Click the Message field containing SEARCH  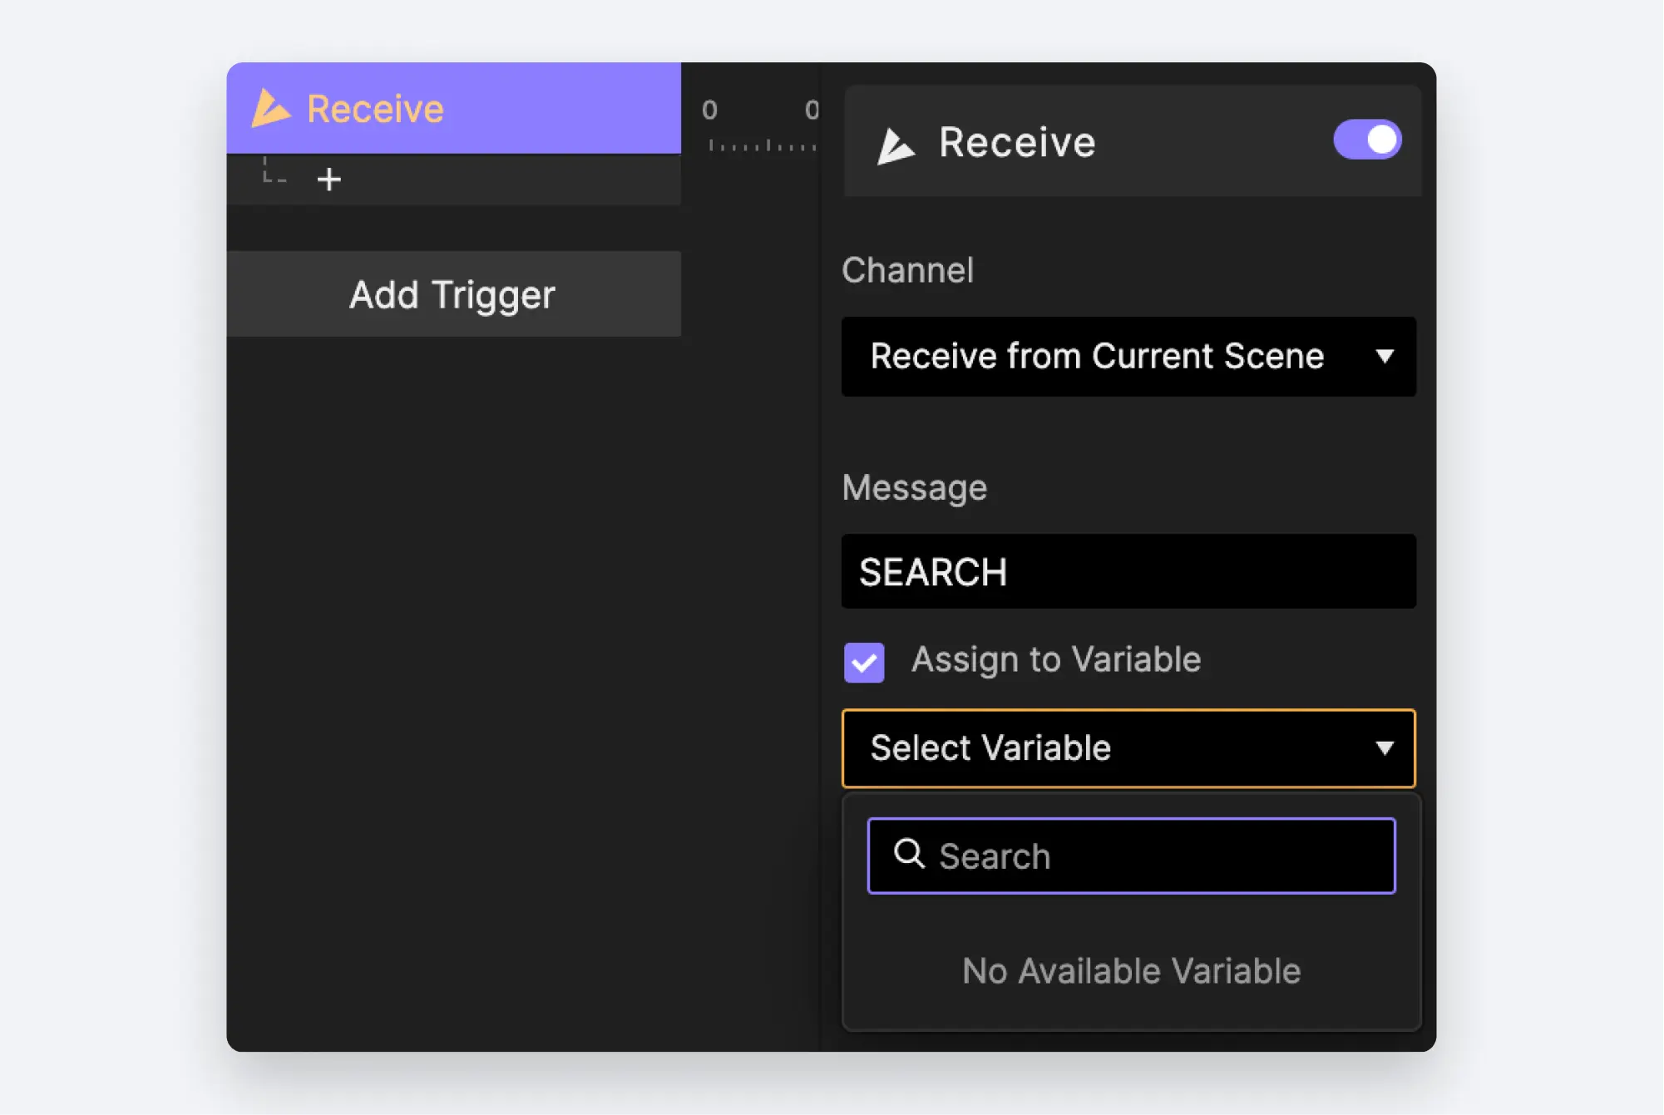pos(1128,572)
